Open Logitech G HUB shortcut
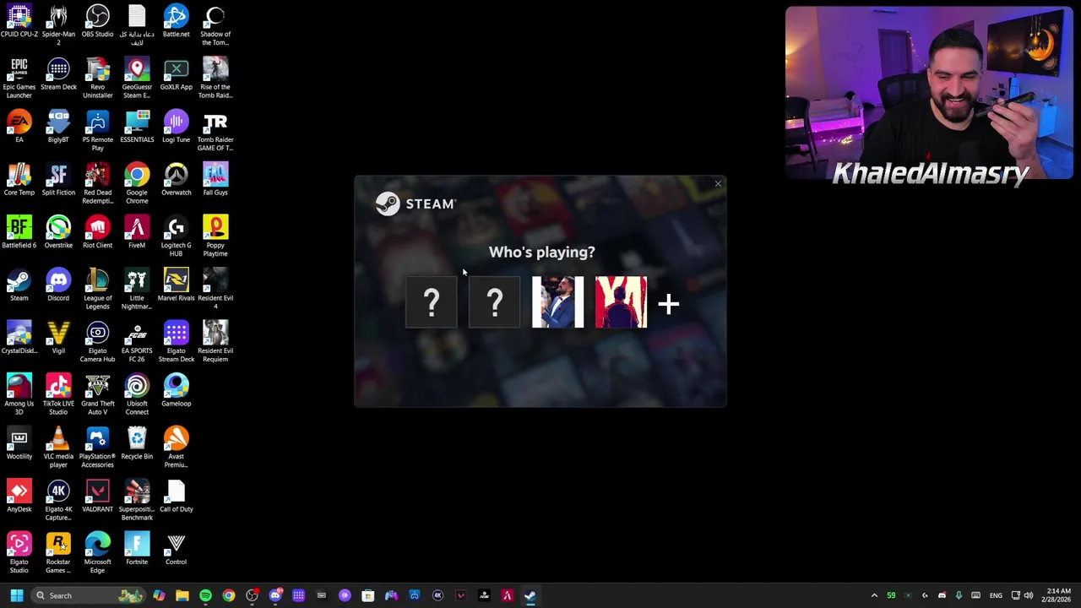 click(x=176, y=236)
